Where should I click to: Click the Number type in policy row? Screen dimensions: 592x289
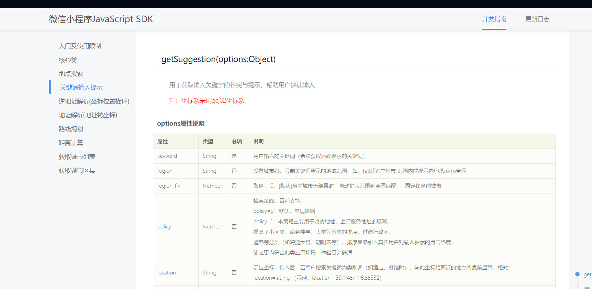pyautogui.click(x=212, y=227)
